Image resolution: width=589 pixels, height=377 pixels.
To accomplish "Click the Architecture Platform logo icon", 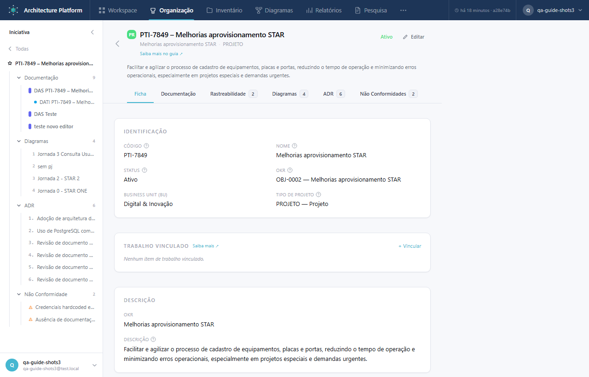I will pos(13,10).
